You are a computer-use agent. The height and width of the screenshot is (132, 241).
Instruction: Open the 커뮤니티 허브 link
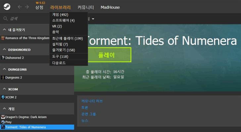click(92, 101)
